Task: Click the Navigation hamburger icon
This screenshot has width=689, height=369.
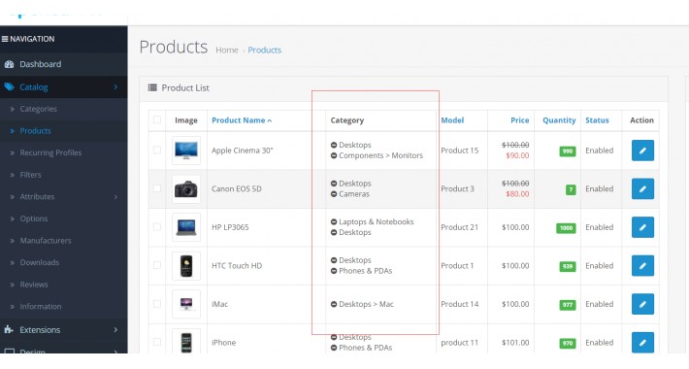Action: (5, 39)
